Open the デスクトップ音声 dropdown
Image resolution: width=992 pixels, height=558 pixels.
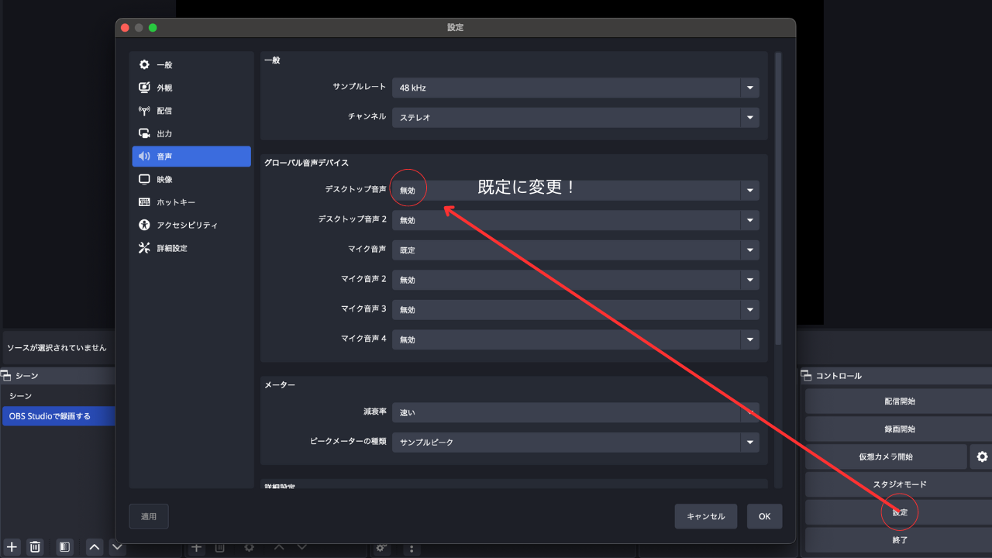point(576,190)
